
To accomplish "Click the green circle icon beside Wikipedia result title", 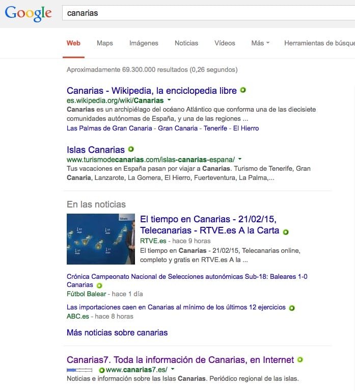I will (x=243, y=90).
